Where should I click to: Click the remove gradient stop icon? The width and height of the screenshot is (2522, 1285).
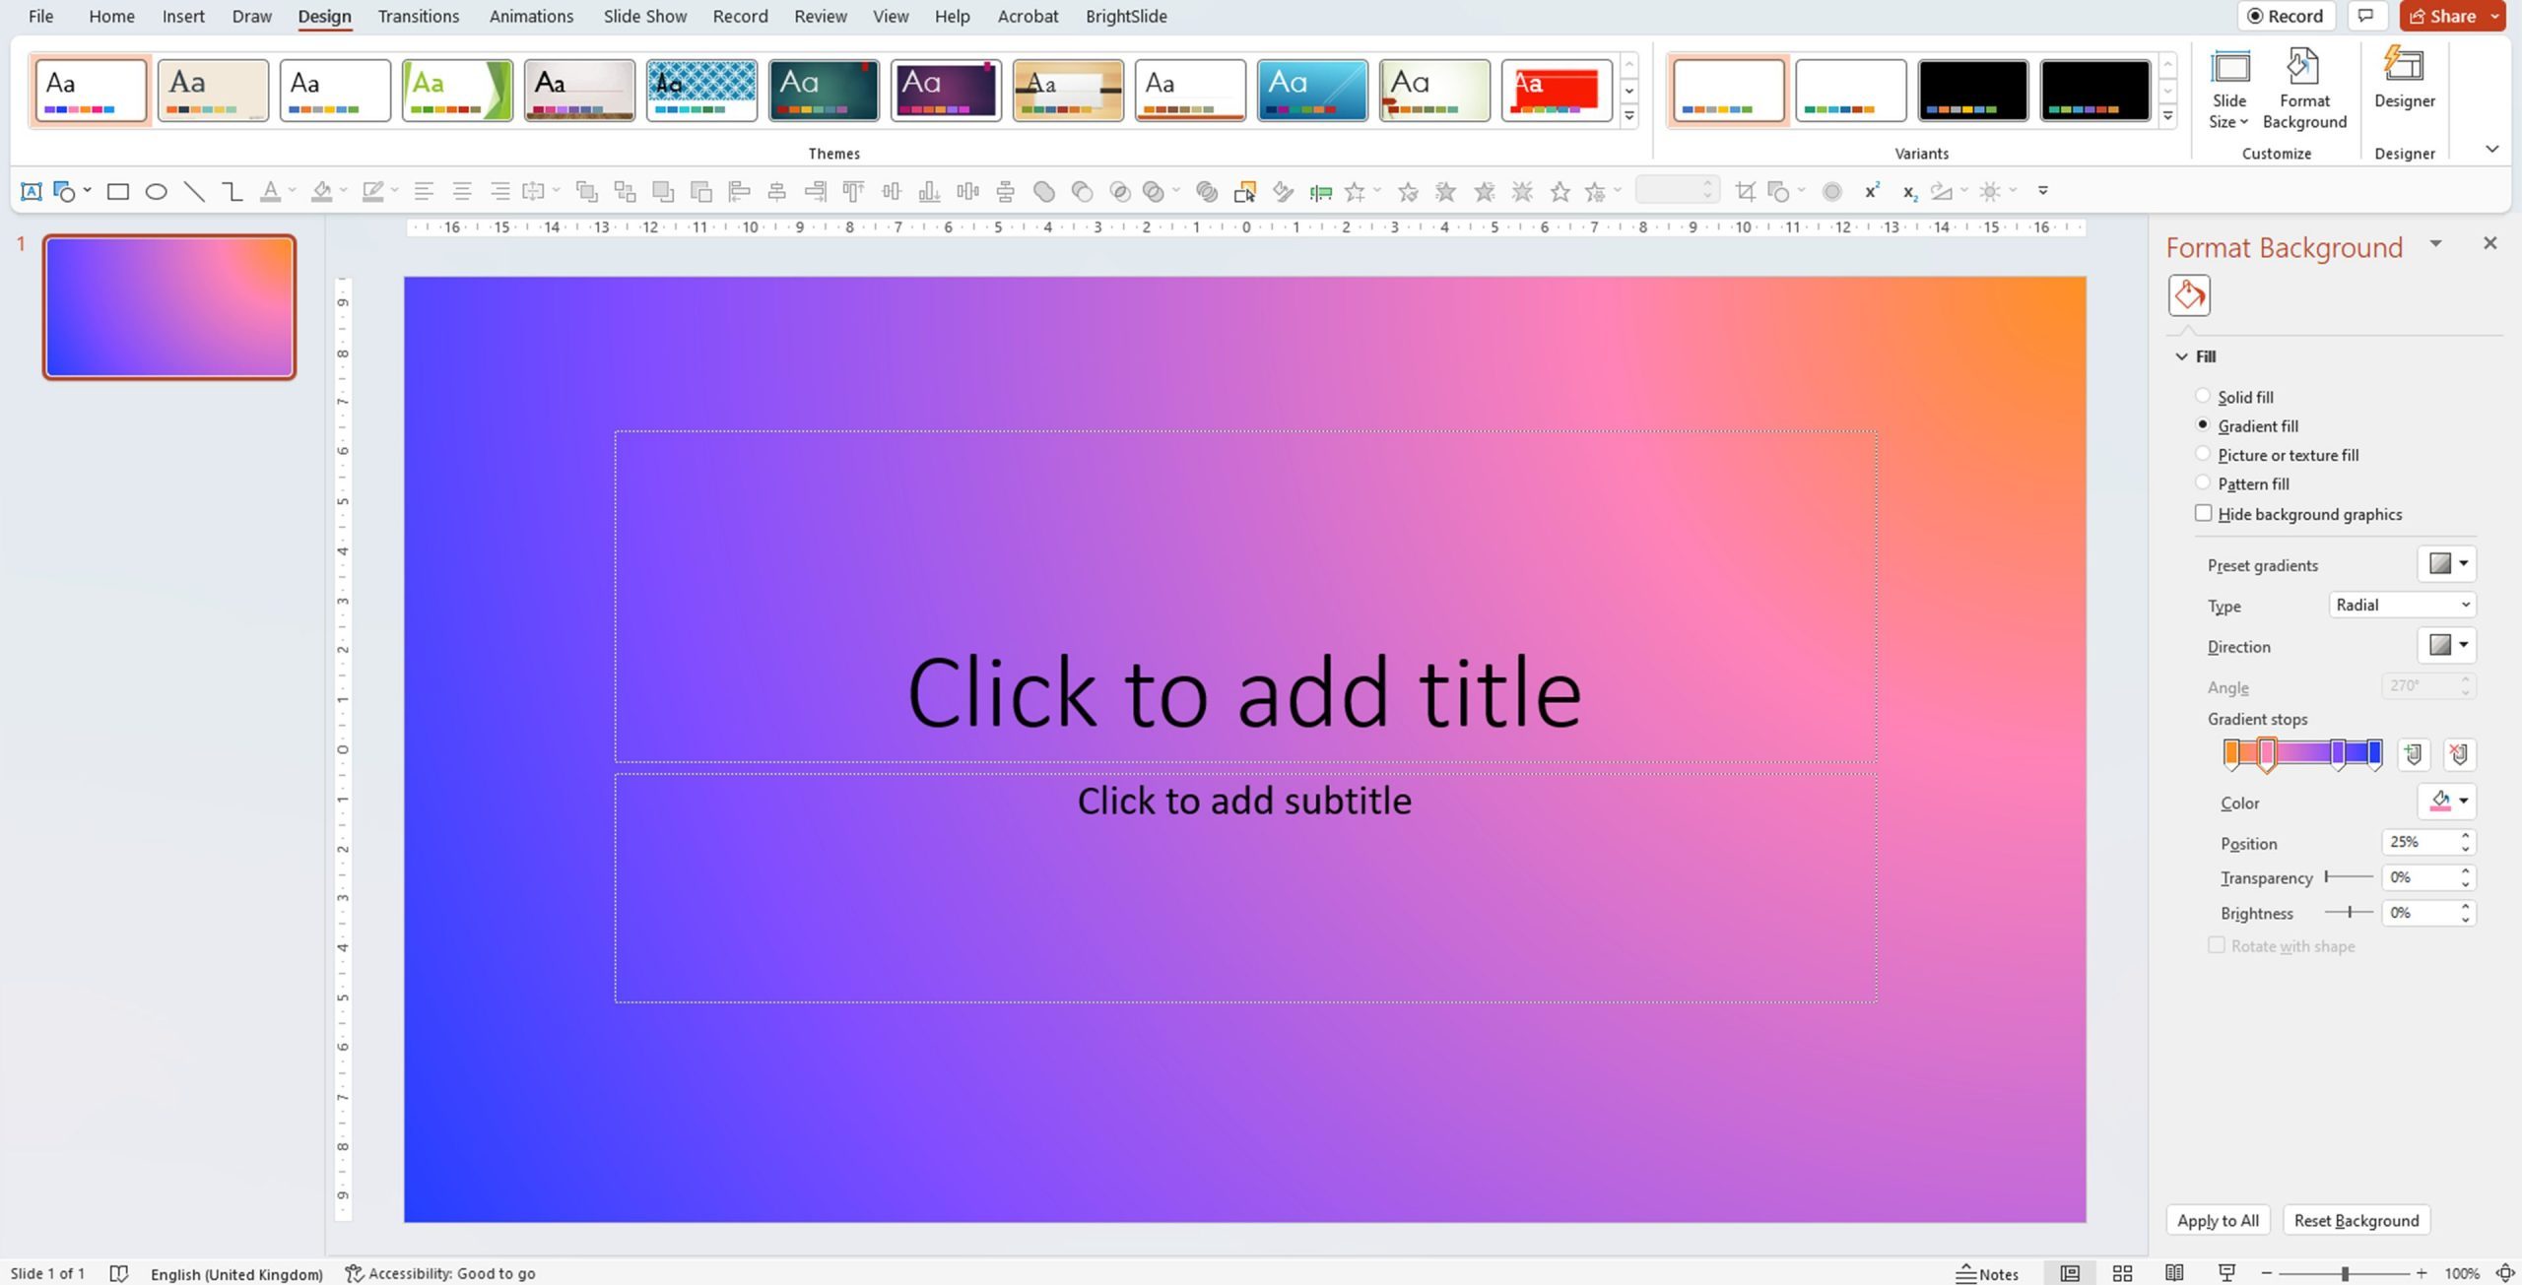(2458, 752)
